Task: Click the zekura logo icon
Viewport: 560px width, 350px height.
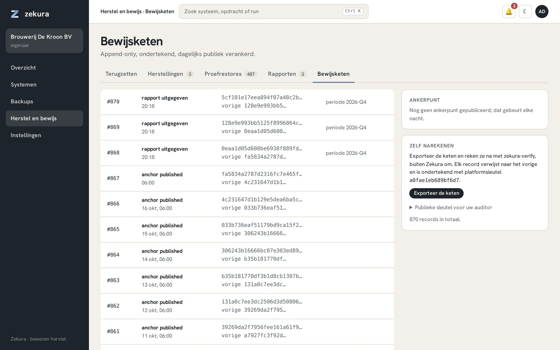Action: point(15,14)
